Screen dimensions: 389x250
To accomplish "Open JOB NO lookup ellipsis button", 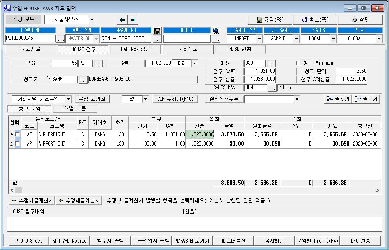I will (216, 39).
